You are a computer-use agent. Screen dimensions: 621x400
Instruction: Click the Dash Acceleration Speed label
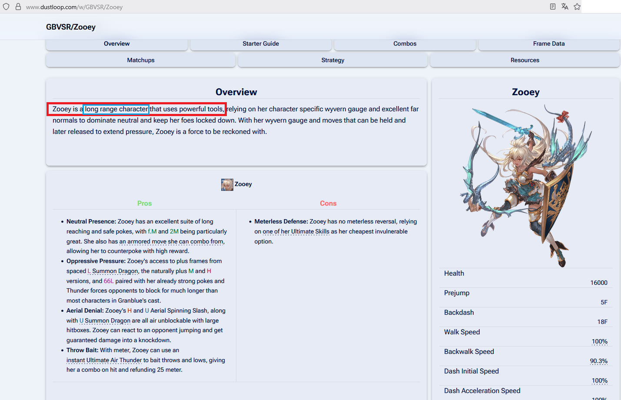point(482,391)
